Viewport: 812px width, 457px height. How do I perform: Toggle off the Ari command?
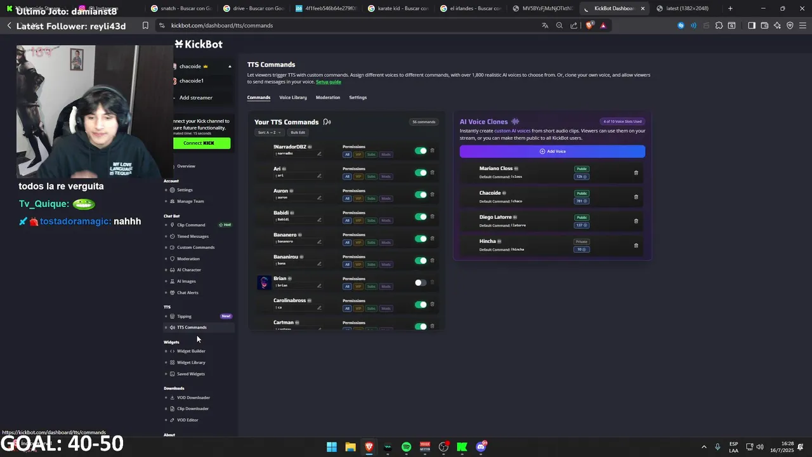[421, 173]
